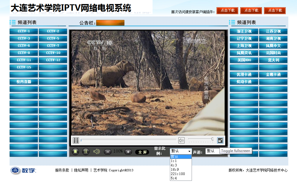The width and height of the screenshot is (297, 186).
Task: Tune to 湖南卫视 channel
Action: click(x=273, y=39)
